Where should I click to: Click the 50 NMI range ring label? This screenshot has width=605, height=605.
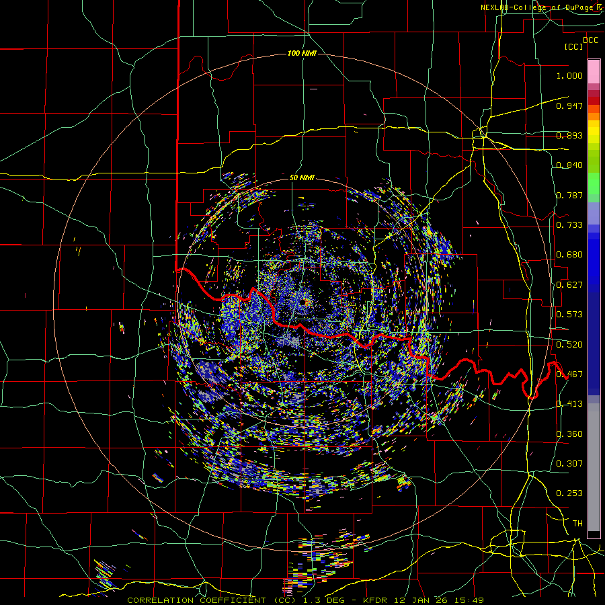[302, 178]
